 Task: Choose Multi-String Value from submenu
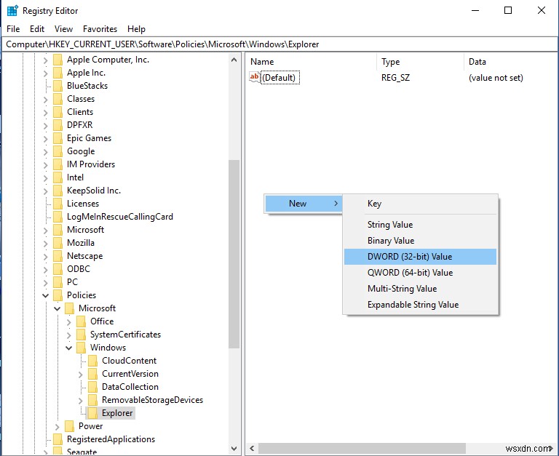click(x=420, y=289)
